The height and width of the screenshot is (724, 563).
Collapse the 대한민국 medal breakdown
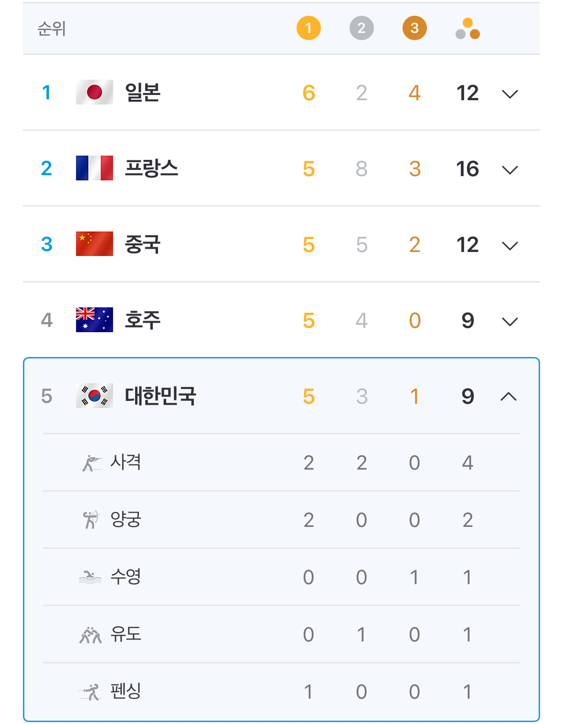tap(509, 397)
